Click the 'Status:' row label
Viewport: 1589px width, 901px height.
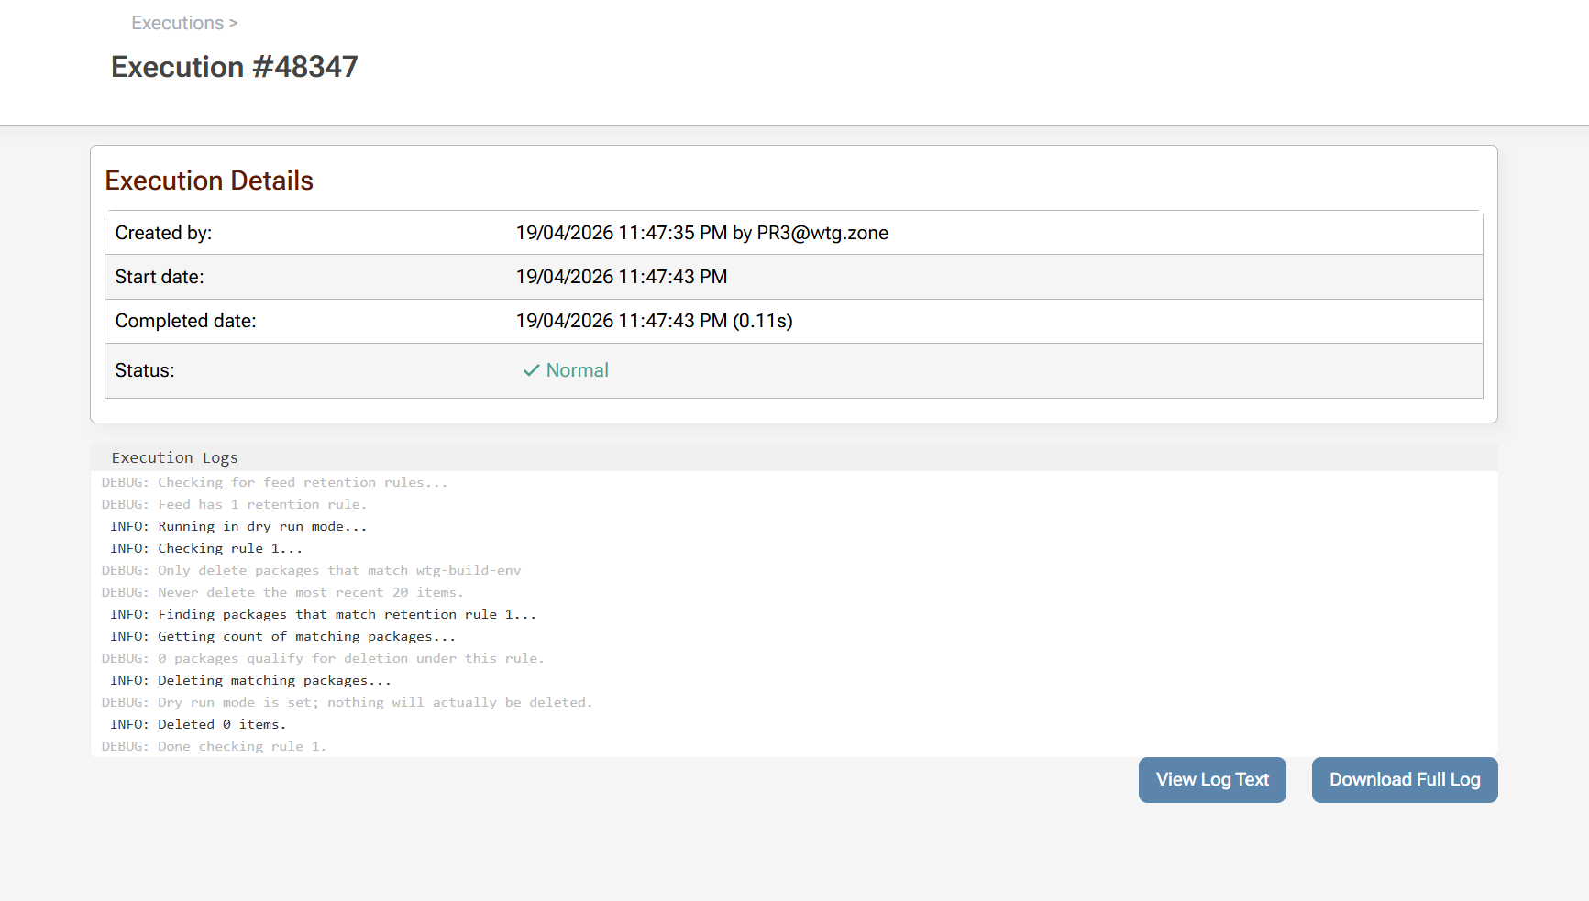(x=145, y=370)
